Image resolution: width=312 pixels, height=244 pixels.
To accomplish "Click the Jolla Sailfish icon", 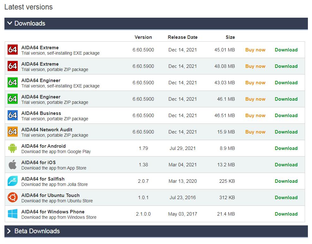I will [13, 181].
